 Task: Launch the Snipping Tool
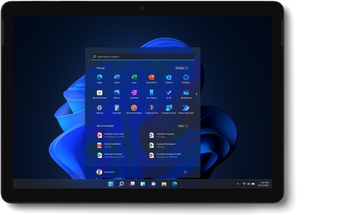151,109
